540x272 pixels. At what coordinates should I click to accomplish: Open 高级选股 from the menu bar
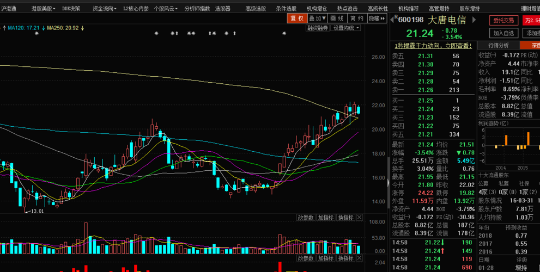tap(256, 9)
